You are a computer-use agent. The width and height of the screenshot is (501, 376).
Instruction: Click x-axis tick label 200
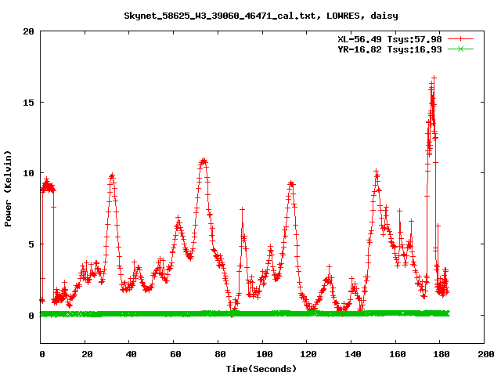click(486, 354)
